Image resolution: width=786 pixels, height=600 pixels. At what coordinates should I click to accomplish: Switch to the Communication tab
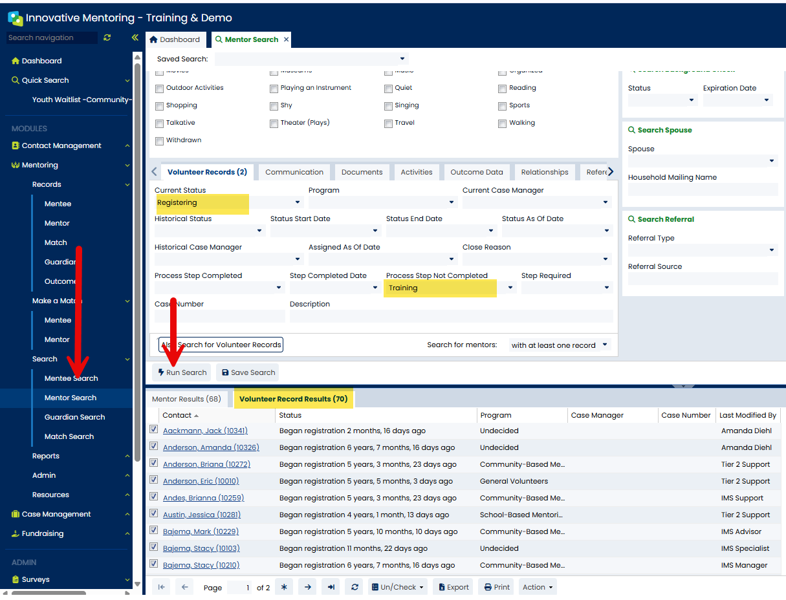click(294, 172)
